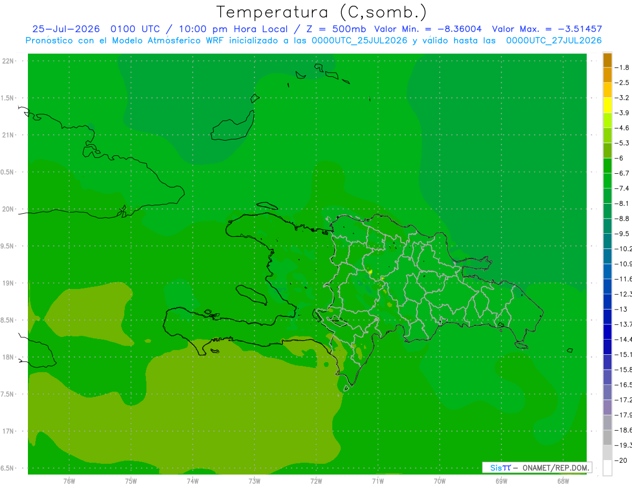Click the "-8.1" colorbar label

[623, 203]
